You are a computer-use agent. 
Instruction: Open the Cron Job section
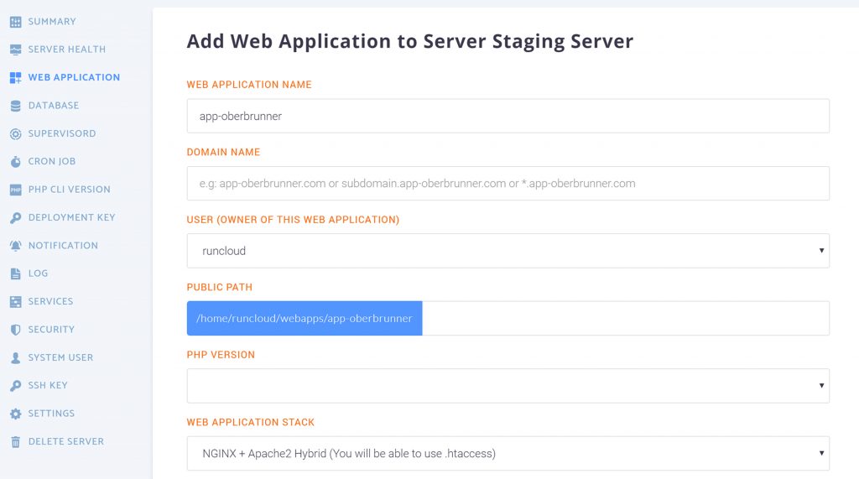click(52, 161)
